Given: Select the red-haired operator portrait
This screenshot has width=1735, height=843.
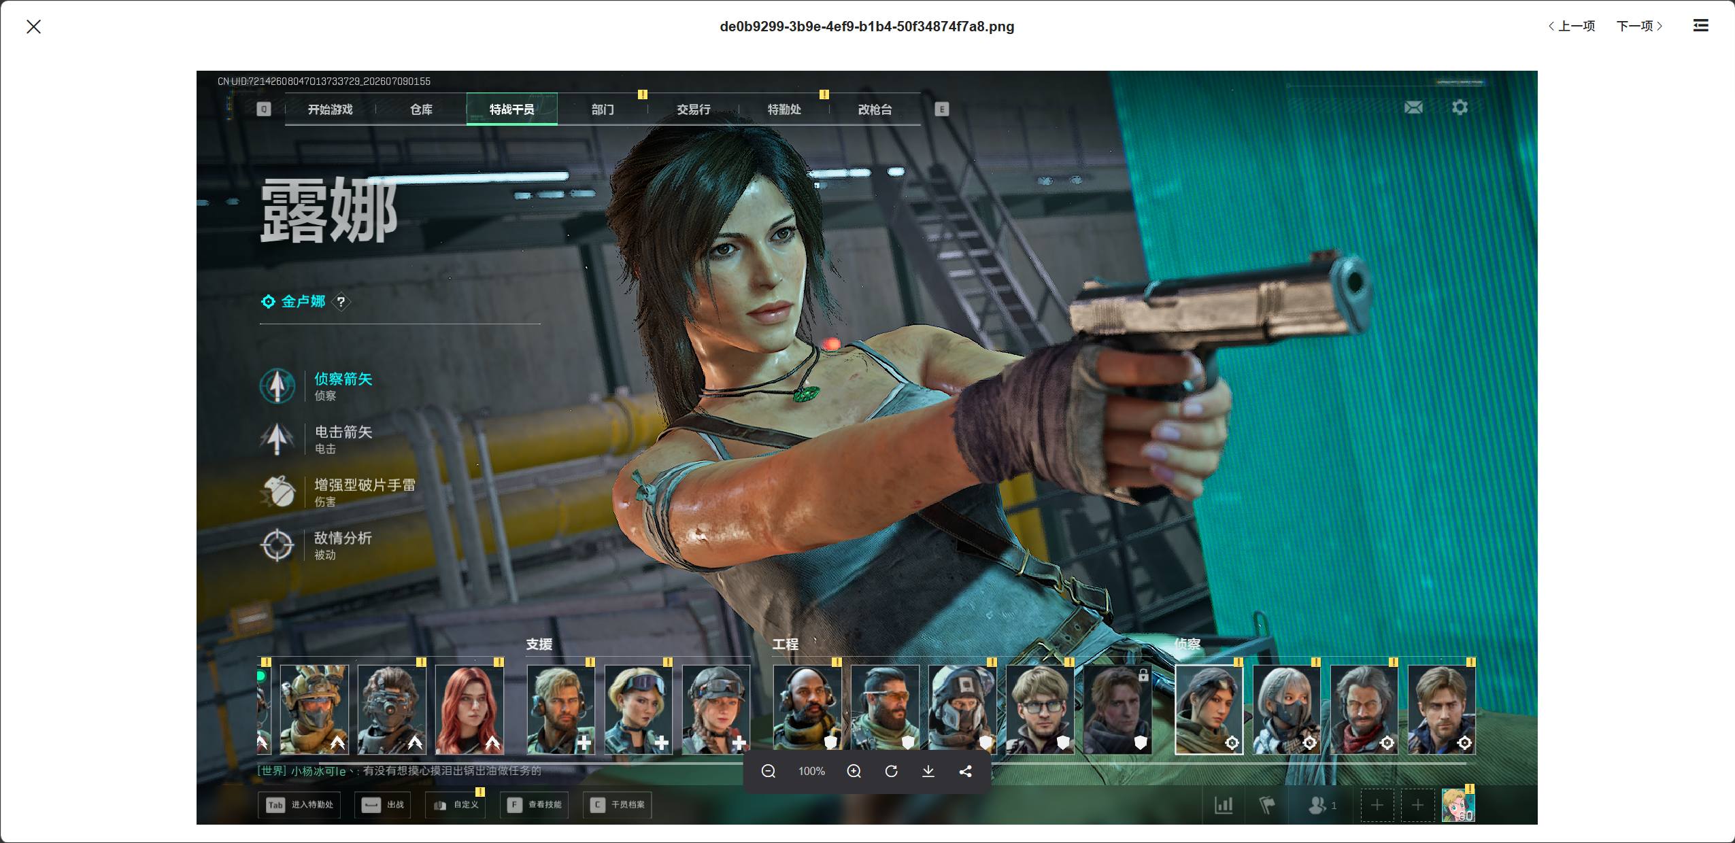Looking at the screenshot, I should click(x=469, y=709).
